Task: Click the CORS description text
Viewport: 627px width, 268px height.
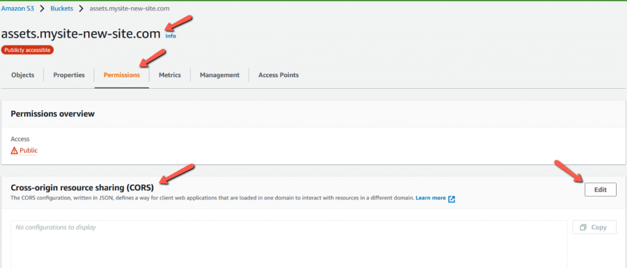Action: (x=212, y=198)
